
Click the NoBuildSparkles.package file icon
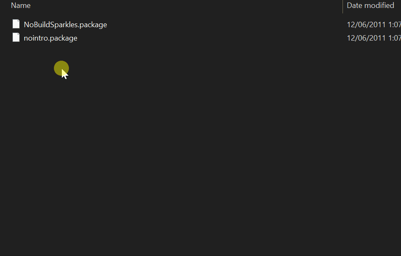click(16, 24)
